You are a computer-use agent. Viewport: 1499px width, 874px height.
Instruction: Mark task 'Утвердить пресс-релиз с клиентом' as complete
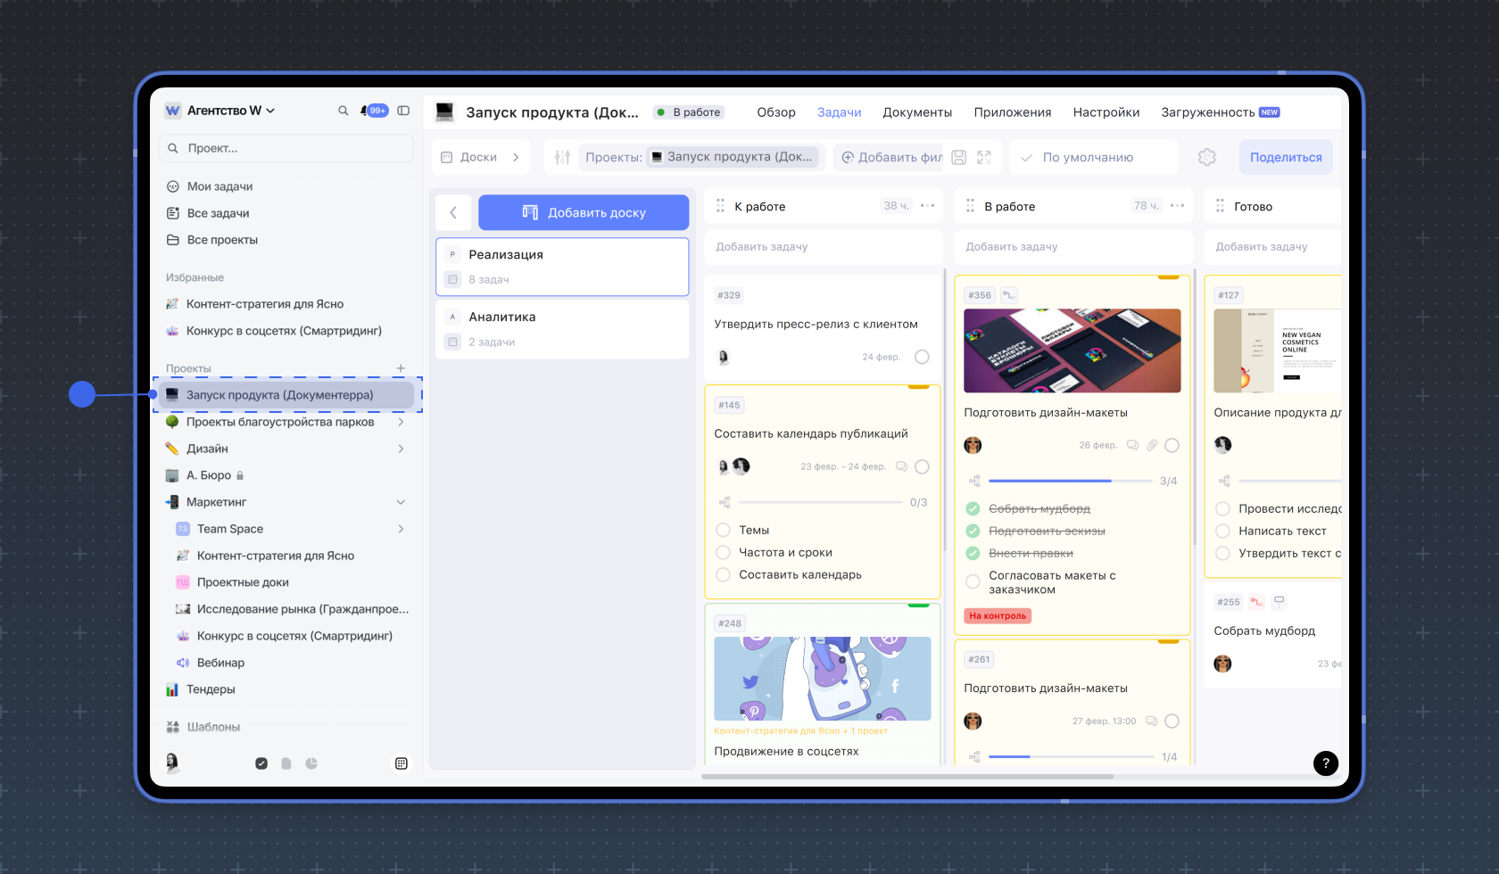tap(922, 357)
